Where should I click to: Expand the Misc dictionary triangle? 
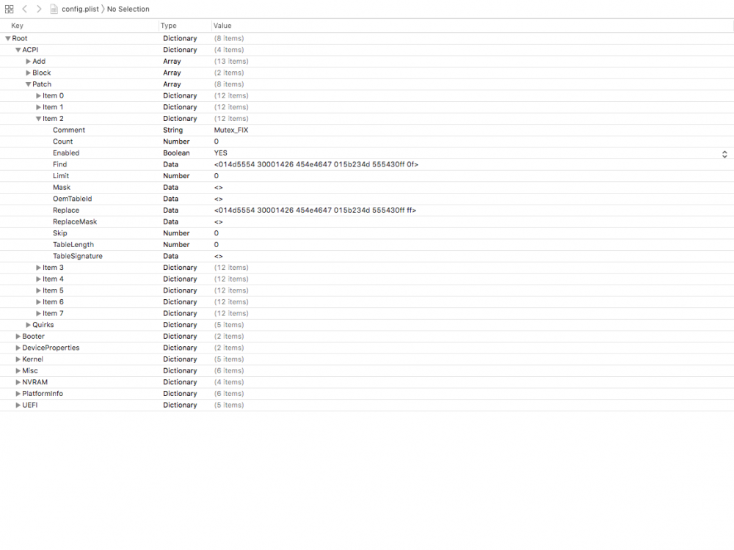coord(18,371)
